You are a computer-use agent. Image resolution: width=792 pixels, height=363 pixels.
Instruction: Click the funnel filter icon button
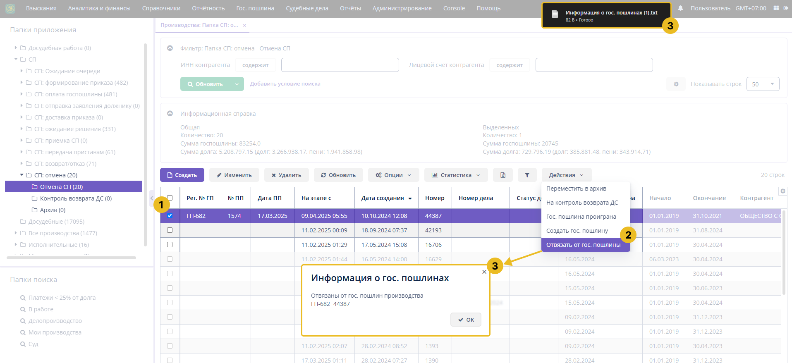click(x=527, y=175)
